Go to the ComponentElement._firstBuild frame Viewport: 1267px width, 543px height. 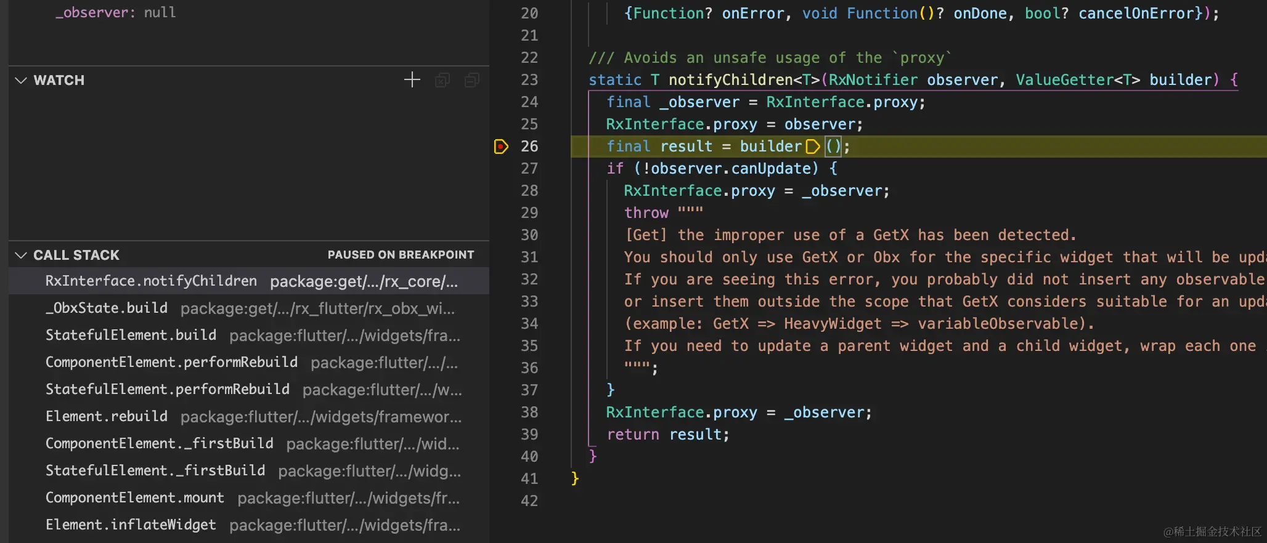159,444
